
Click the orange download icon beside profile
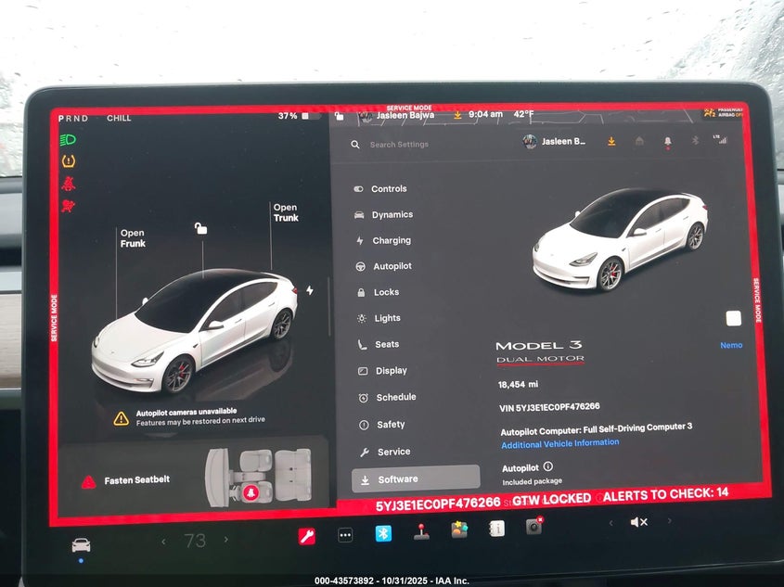pos(610,141)
